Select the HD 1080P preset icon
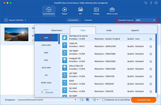The image size is (161, 105). (65, 53)
